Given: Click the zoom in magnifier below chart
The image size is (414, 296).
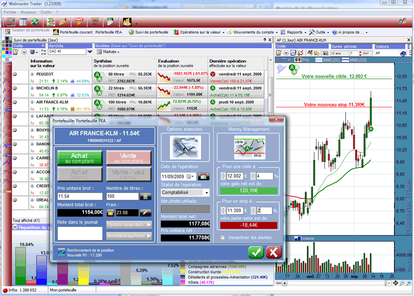Looking at the screenshot, I should point(409,284).
